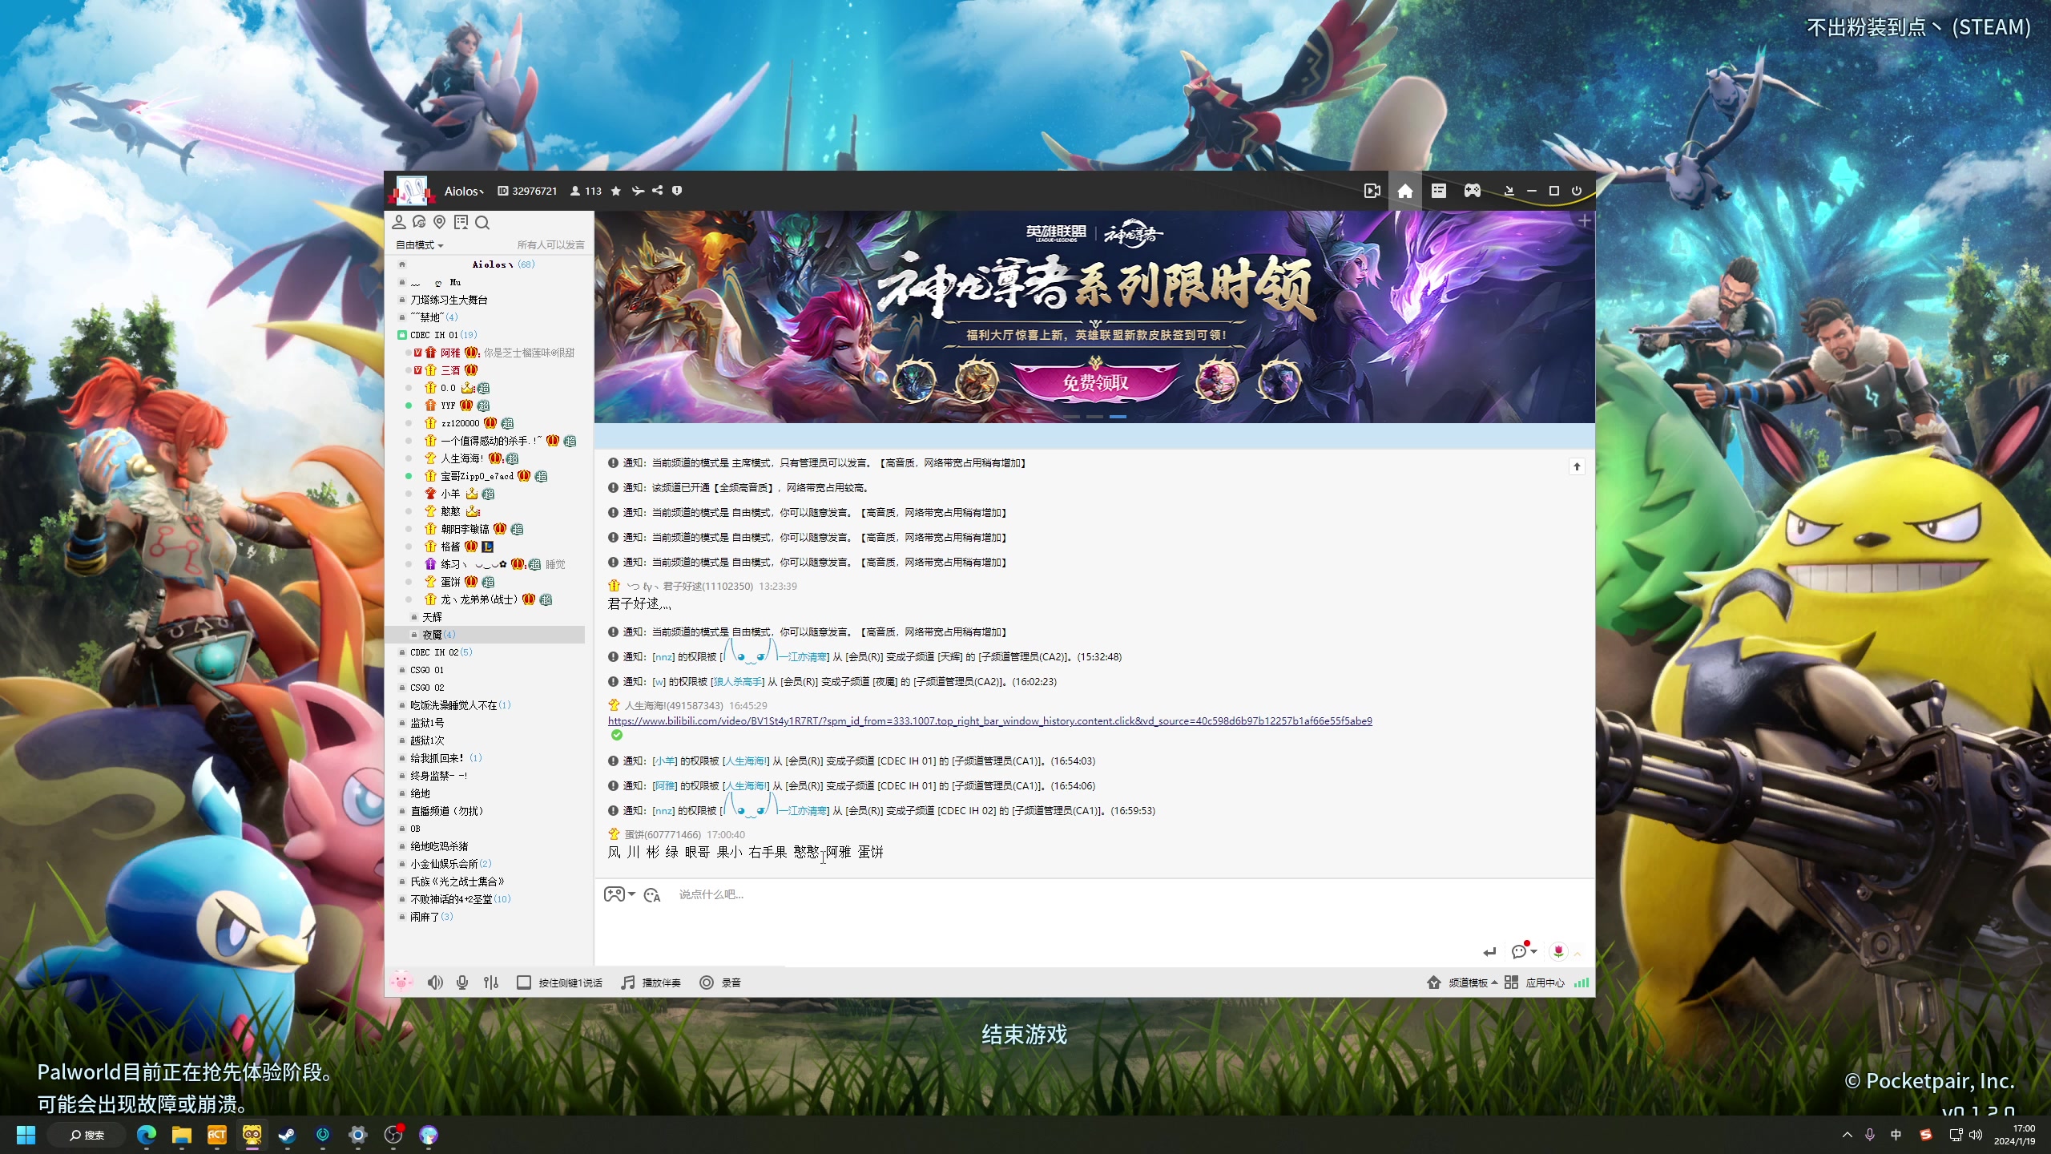
Task: Select the 夜魇 sub-channel
Action: 432,635
